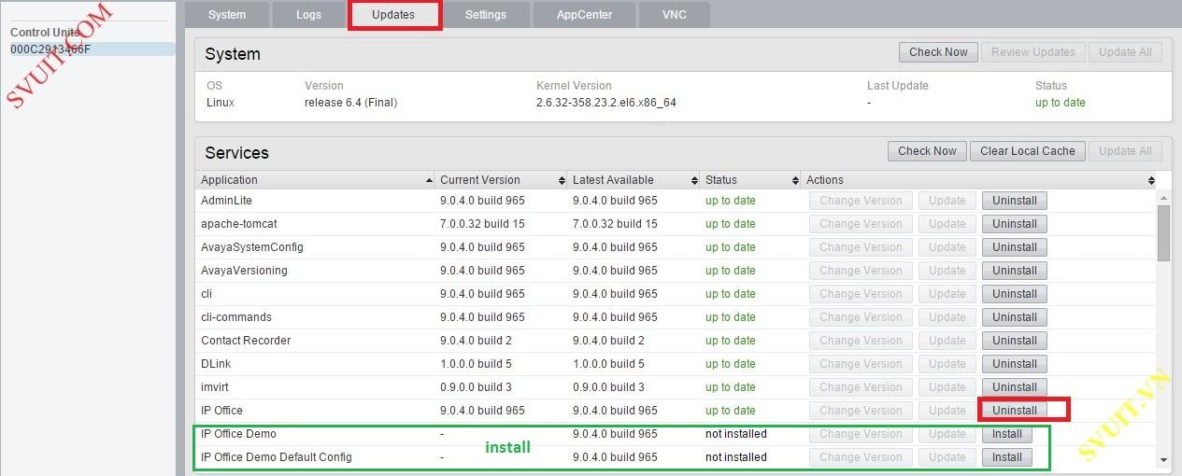Screen dimensions: 1182x476
Task: Click System status 'up to date'
Action: 1060,103
